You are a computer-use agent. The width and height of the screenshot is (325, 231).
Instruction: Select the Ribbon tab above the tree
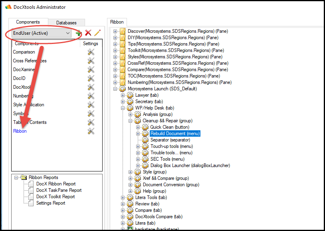pos(117,22)
